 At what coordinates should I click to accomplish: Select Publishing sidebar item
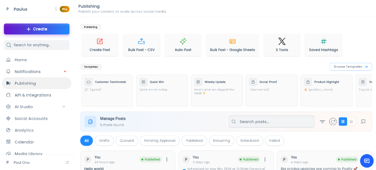37,83
